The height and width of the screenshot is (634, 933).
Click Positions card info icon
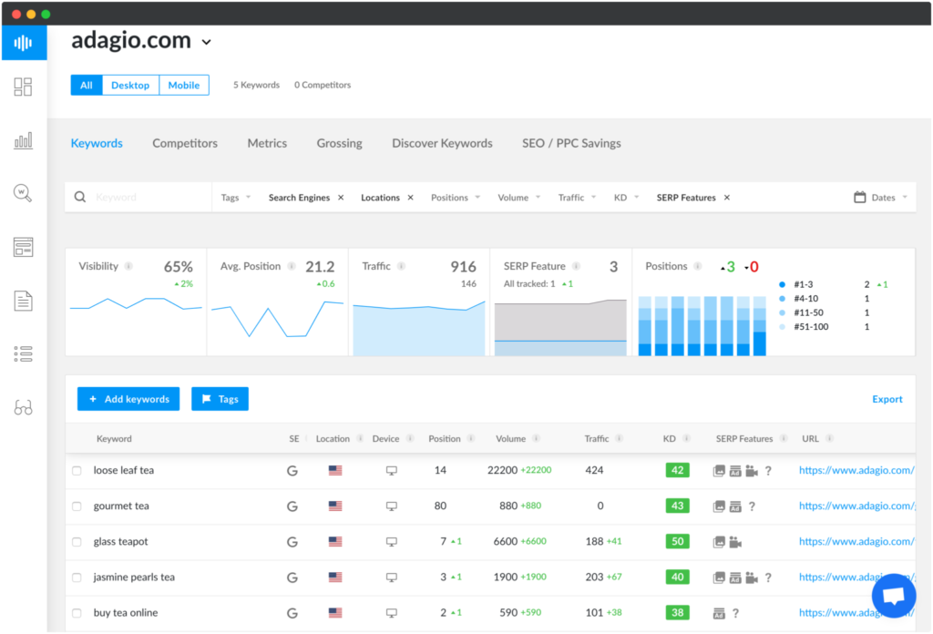(x=698, y=267)
